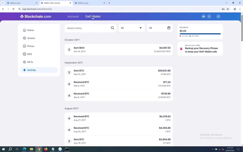
Task: Expand the tab search dropdown arrow
Action: tap(3, 3)
